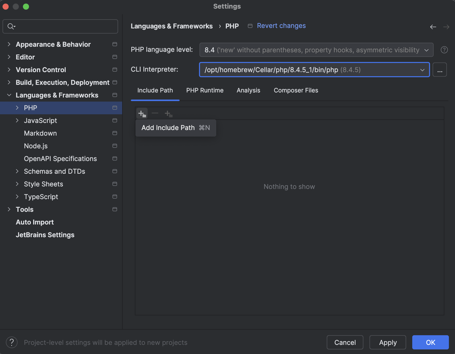Expand the Appearance & Behavior section

[9, 44]
